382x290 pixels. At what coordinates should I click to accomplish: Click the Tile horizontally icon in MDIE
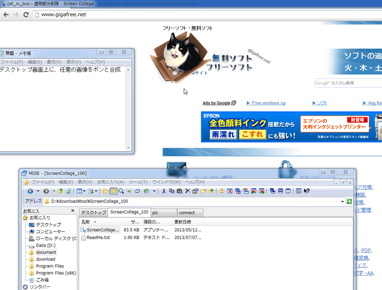pos(280,191)
